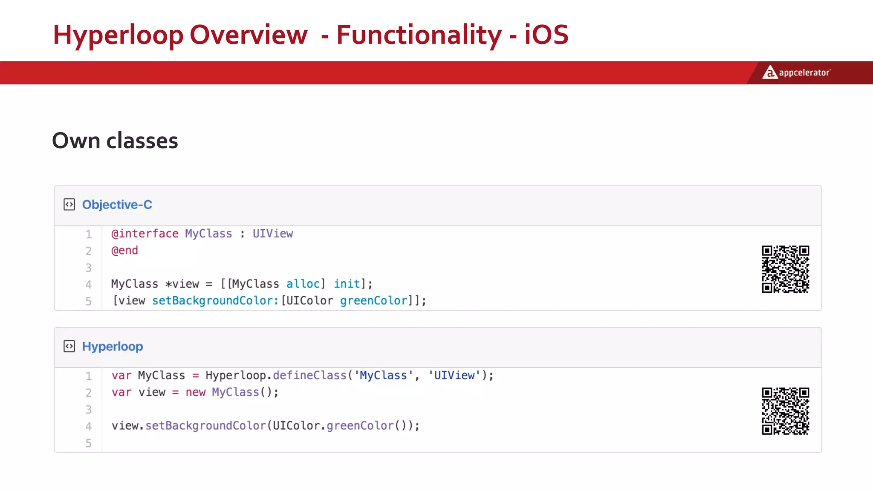The width and height of the screenshot is (873, 491).
Task: Click new MyClass() on Hyperloop line 2
Action: 231,392
